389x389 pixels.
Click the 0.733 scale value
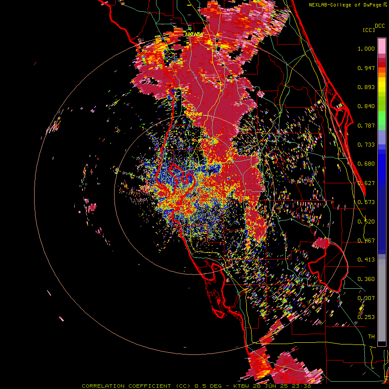click(366, 145)
